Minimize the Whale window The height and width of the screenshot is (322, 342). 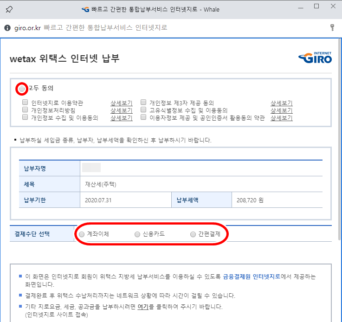(301, 8)
